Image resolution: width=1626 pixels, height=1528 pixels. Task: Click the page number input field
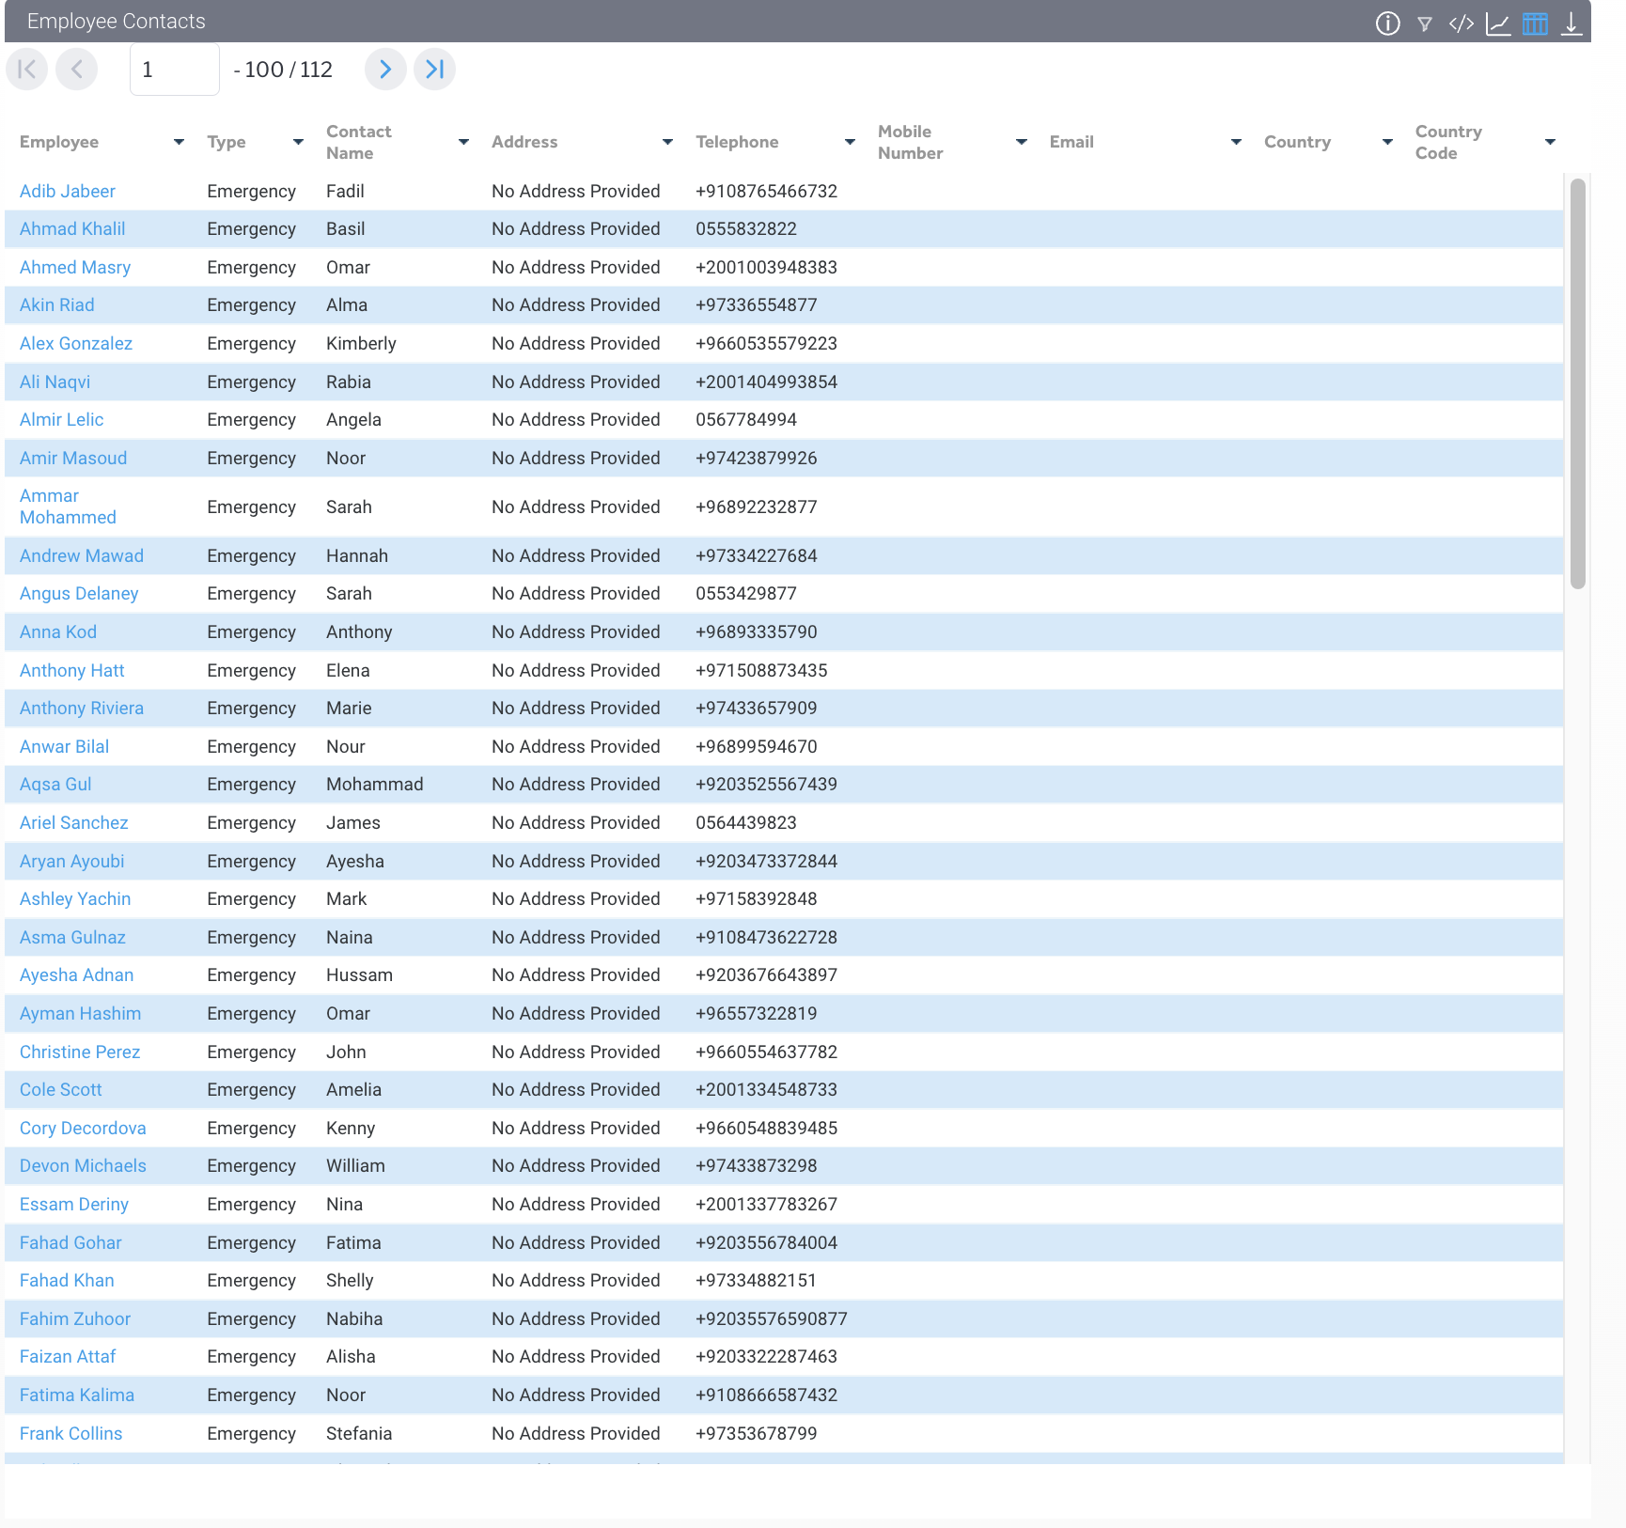click(x=174, y=69)
